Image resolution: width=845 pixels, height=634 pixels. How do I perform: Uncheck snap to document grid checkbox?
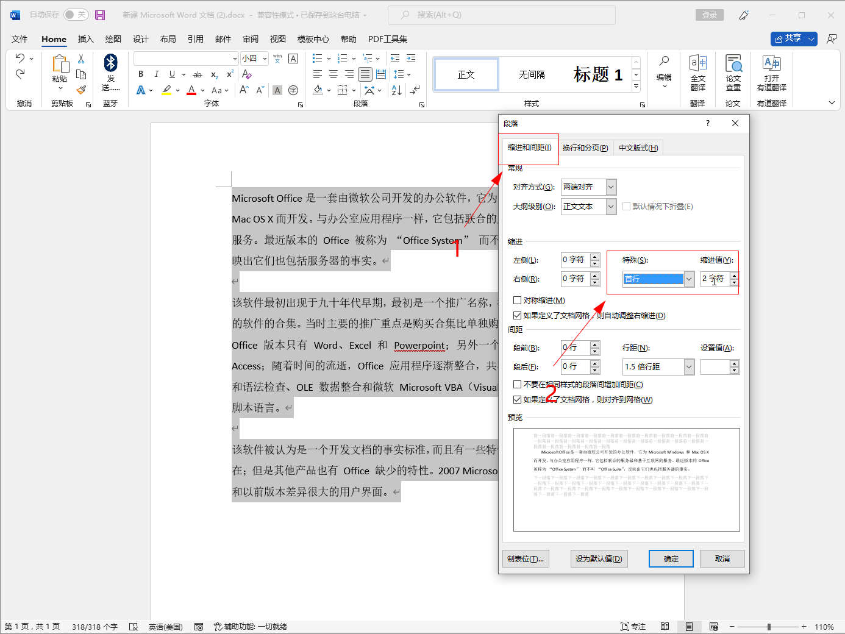(517, 399)
